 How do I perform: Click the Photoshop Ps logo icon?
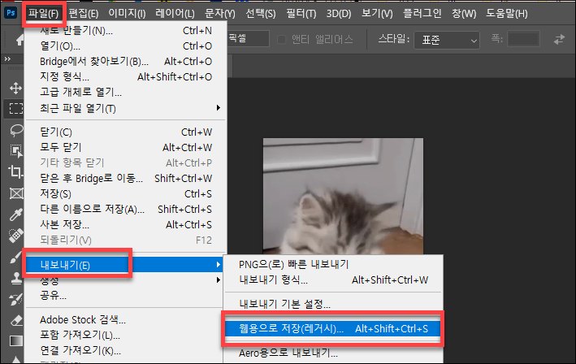point(11,13)
